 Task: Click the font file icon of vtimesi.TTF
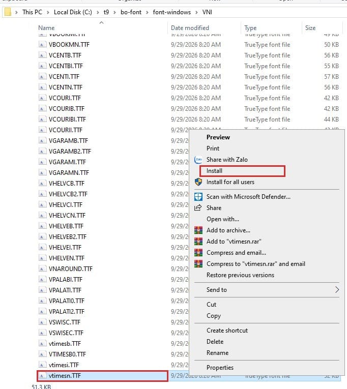(x=42, y=365)
